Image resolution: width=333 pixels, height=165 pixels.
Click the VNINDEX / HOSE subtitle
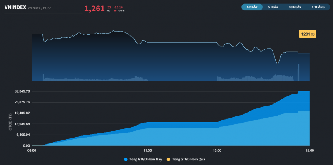[x=39, y=8]
